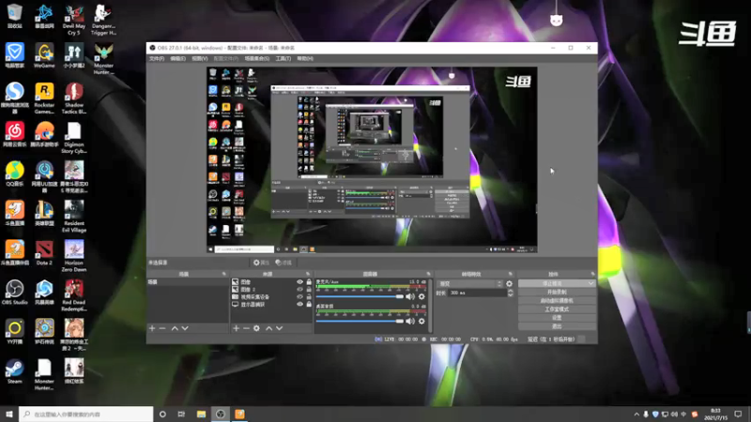This screenshot has width=751, height=422.
Task: Toggle lock on 显示器捕获 source
Action: 309,304
